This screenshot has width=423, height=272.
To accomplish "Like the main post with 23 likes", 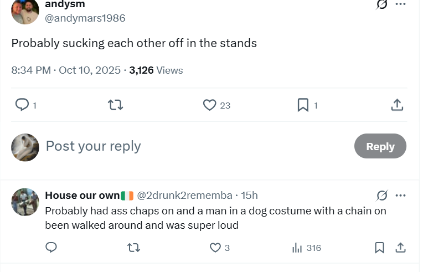I will 210,105.
